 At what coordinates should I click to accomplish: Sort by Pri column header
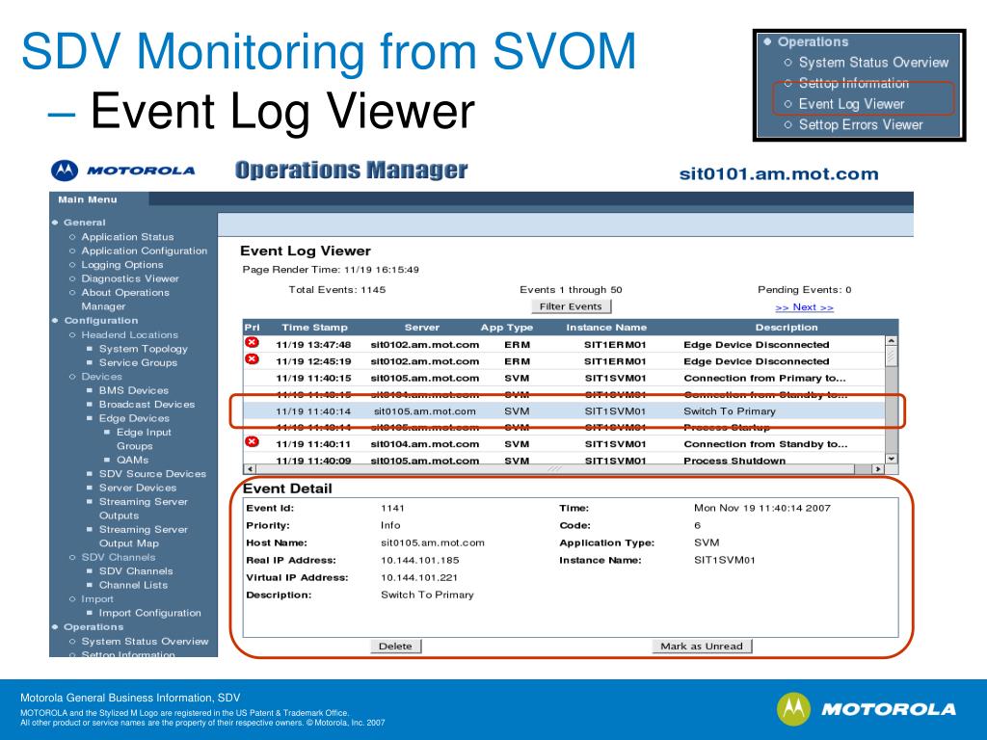252,328
